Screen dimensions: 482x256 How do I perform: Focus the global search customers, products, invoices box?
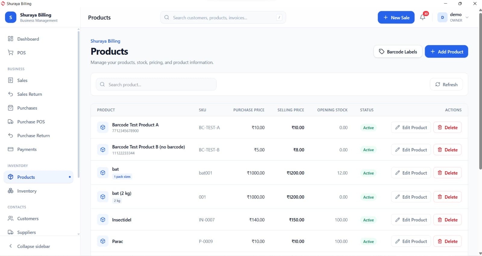pyautogui.click(x=223, y=17)
